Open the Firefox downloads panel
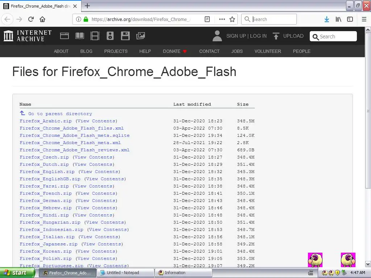The image size is (371, 278). [327, 19]
